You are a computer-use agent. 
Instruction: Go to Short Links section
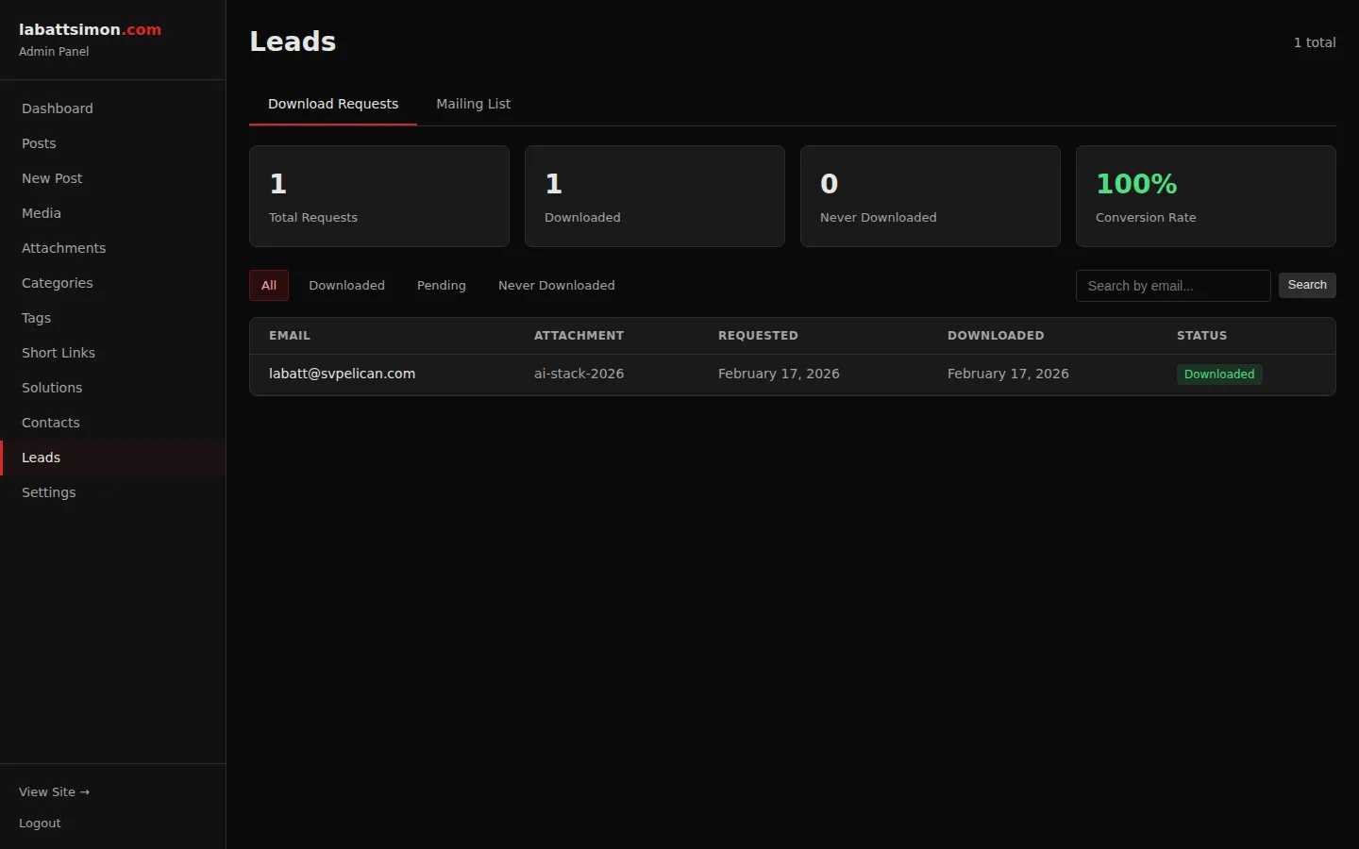tap(59, 353)
